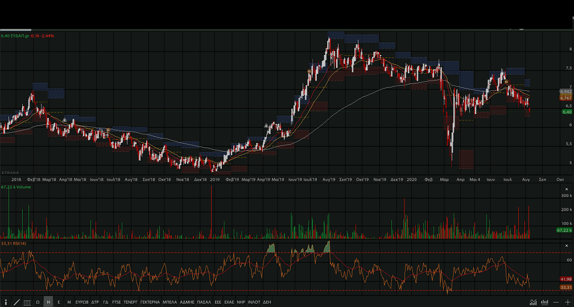Zoom out with the minus icon
The image size is (574, 307).
coord(556,302)
